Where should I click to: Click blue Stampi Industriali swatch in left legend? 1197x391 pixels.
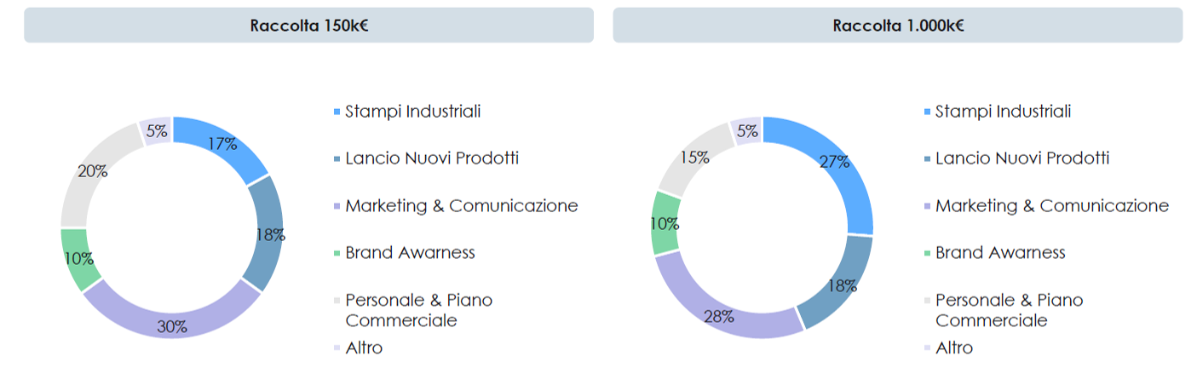tap(337, 112)
